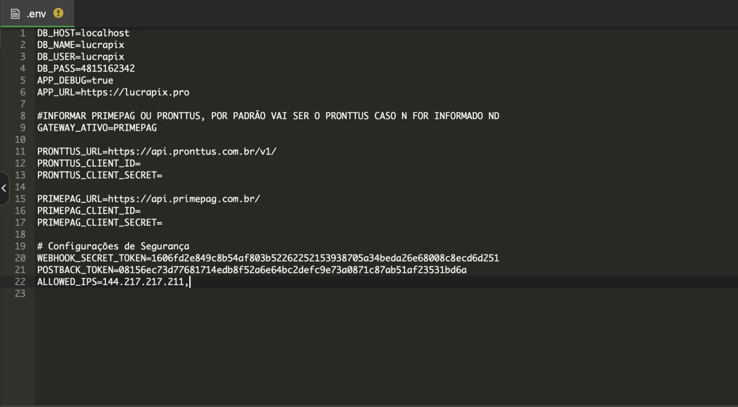The width and height of the screenshot is (738, 407).
Task: Place cursor on the DB_PASS=4815162342 line
Action: (x=86, y=69)
